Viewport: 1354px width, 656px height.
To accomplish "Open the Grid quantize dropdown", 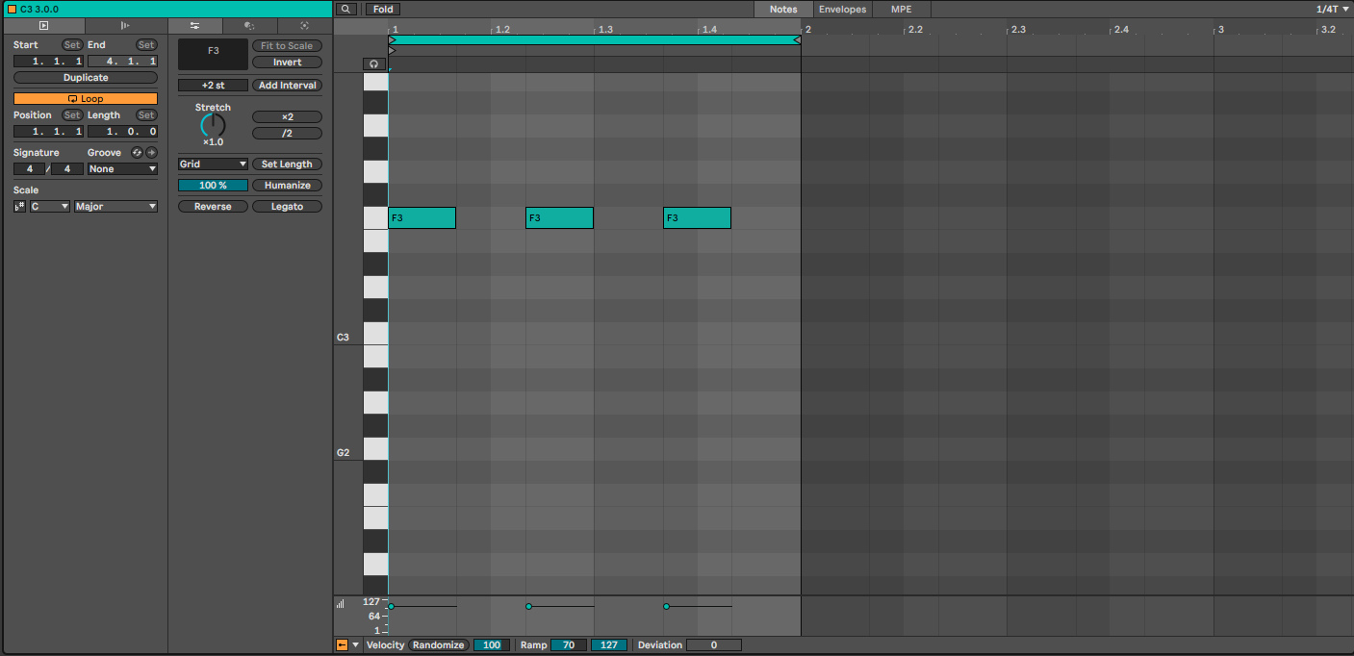I will click(213, 164).
